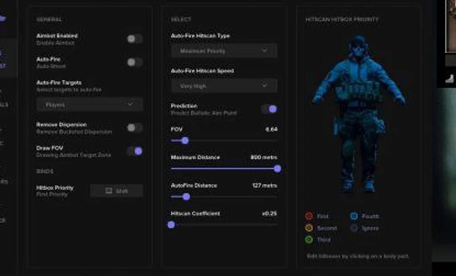Select the green Third priority circle
456x276 pixels.
click(x=309, y=239)
